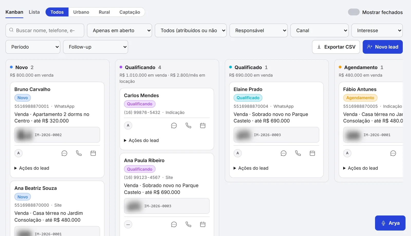411x236 pixels.
Task: Click the Exportar CSV button
Action: (x=336, y=47)
